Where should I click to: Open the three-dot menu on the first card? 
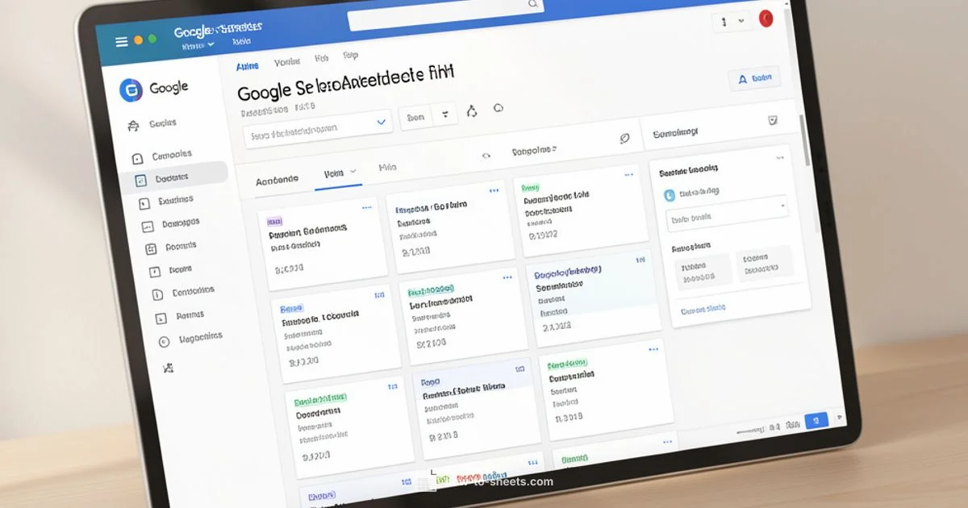pyautogui.click(x=367, y=207)
